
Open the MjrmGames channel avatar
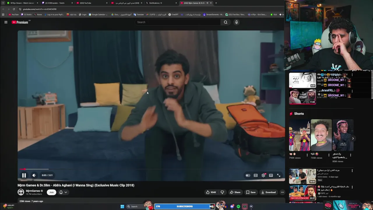point(21,192)
